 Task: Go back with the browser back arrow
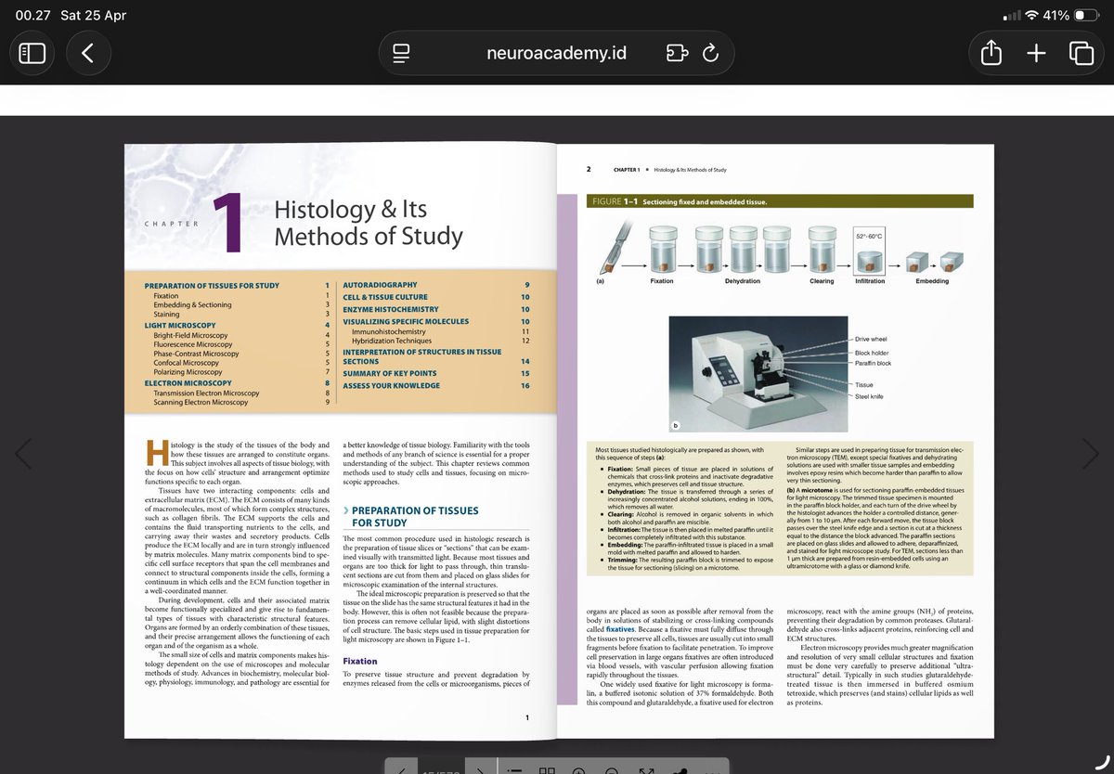pos(88,54)
